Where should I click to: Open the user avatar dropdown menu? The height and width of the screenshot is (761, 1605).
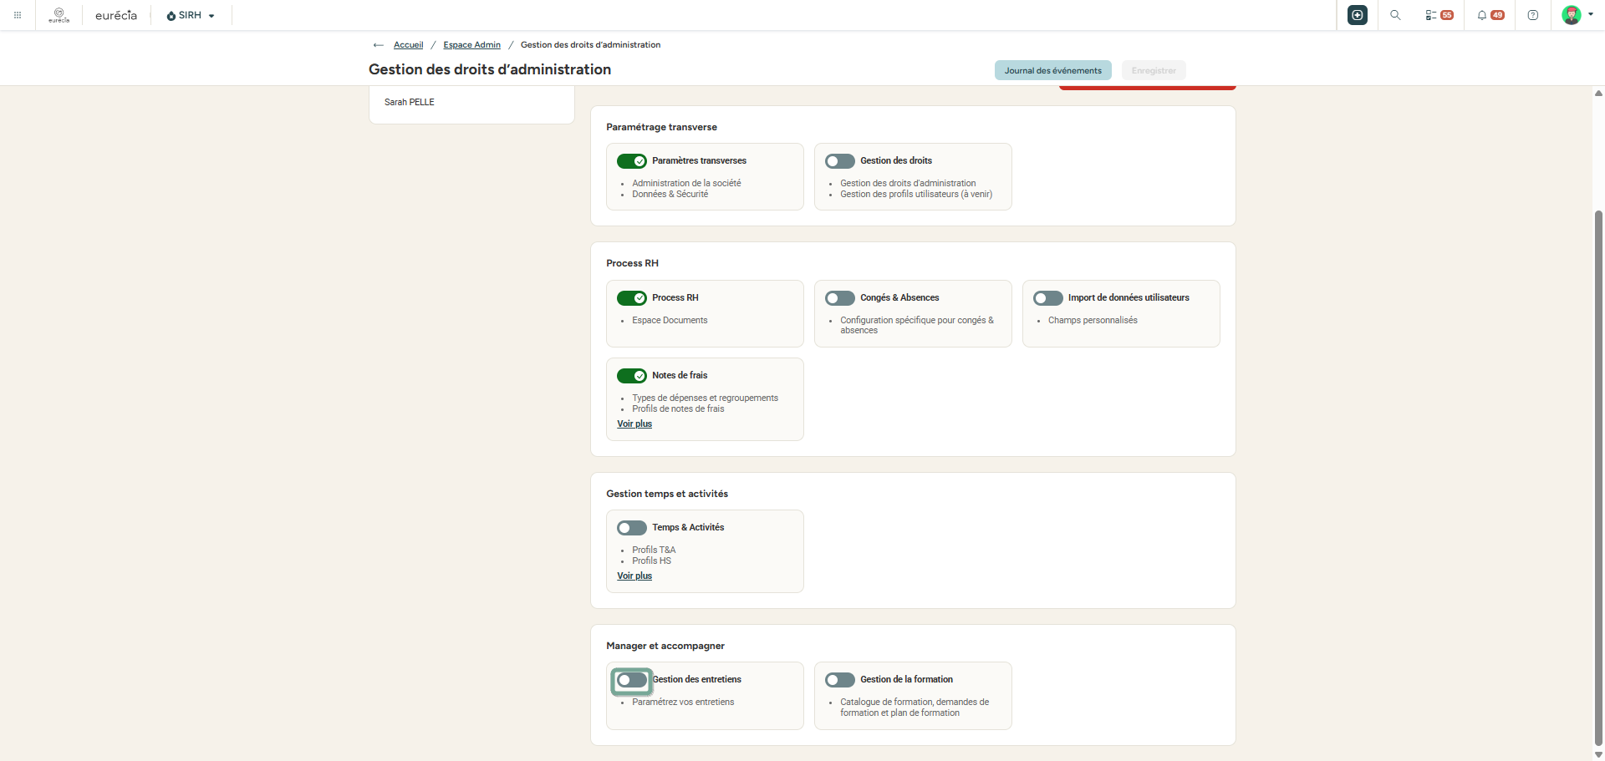[1577, 15]
